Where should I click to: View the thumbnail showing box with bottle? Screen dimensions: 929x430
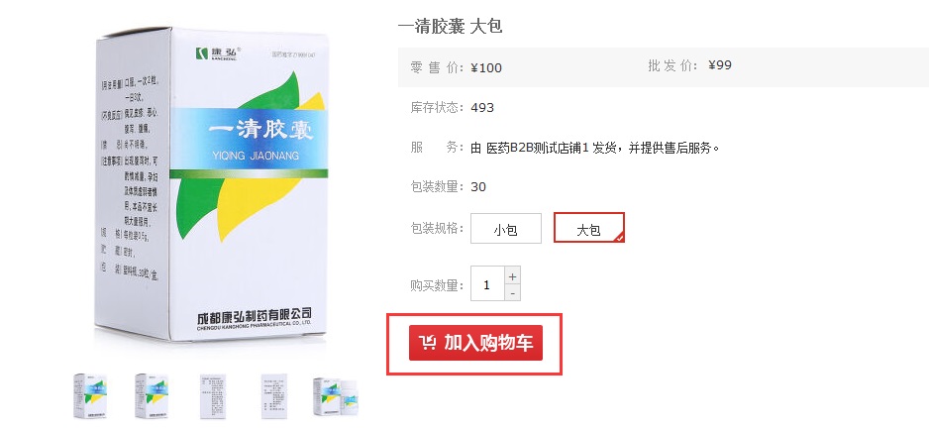(x=336, y=395)
